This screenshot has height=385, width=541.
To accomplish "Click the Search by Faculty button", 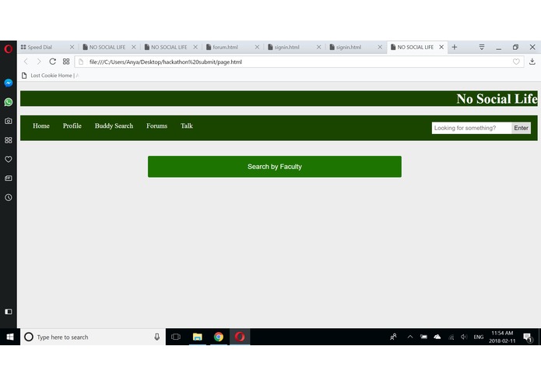I will tap(275, 167).
